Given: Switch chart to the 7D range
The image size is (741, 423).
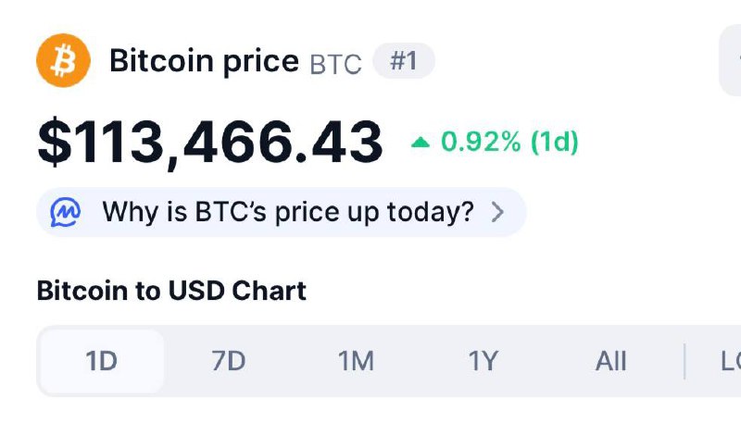Looking at the screenshot, I should pos(229,361).
